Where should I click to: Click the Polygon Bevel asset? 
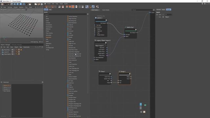[x=73, y=97]
